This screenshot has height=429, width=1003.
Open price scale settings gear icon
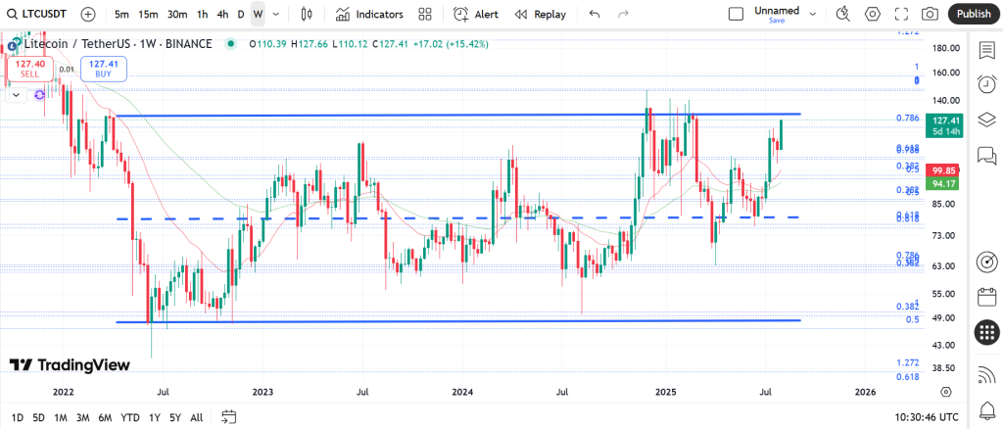pyautogui.click(x=946, y=391)
